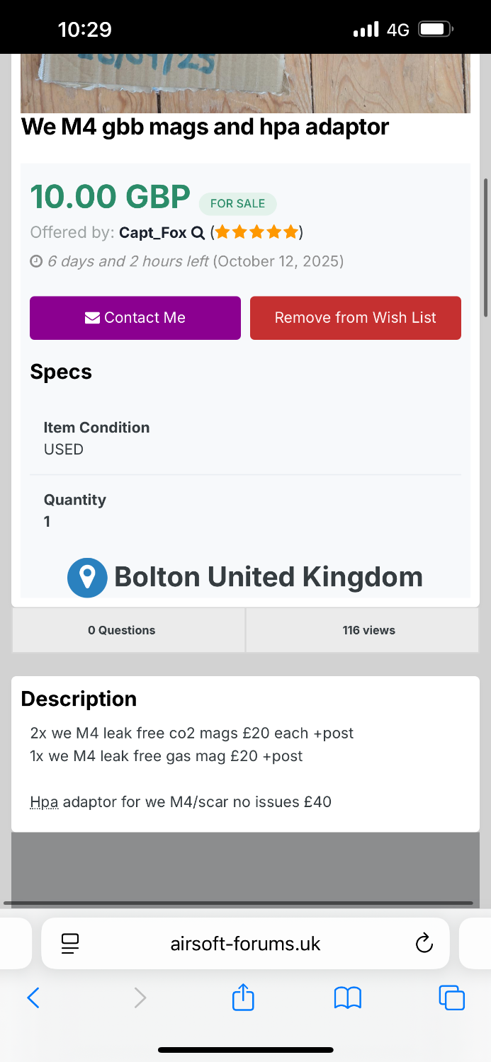
Task: Open the Safari share sheet icon
Action: coord(243,997)
